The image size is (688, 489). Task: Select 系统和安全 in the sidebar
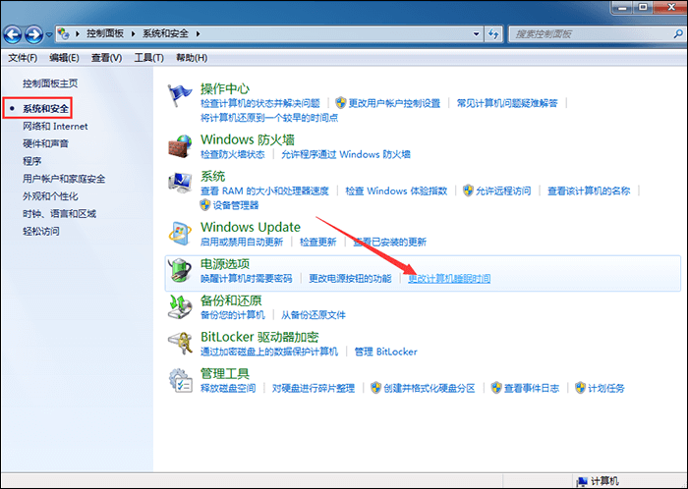pyautogui.click(x=45, y=108)
